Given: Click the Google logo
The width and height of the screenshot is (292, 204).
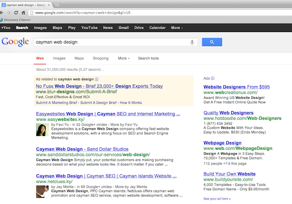Looking at the screenshot, I should 15,42.
